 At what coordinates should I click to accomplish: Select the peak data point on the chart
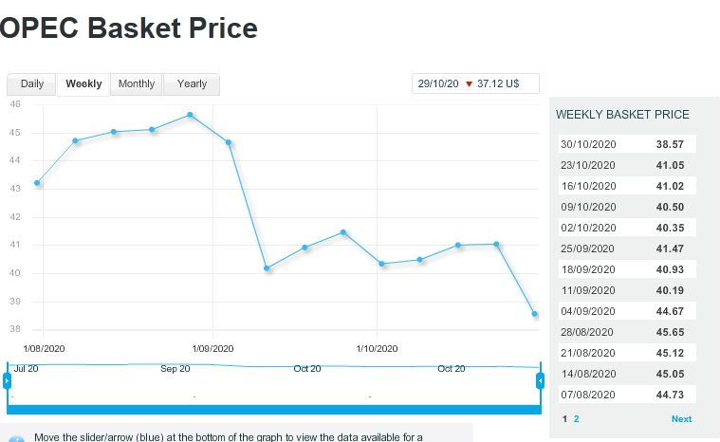(191, 115)
